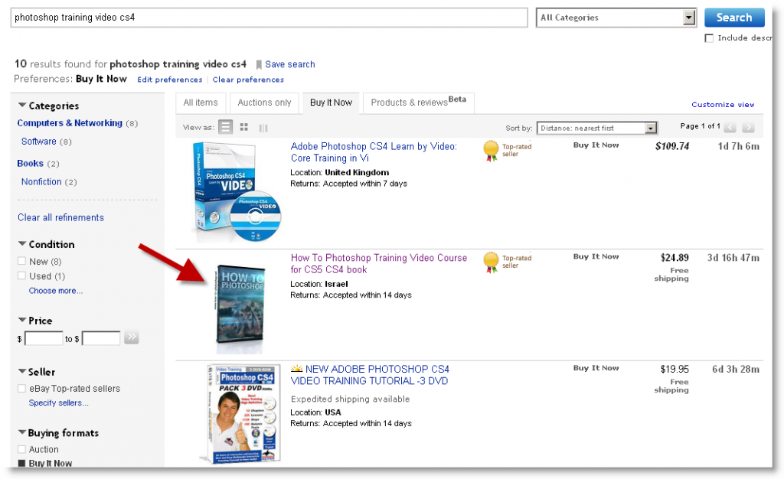Screen dimensions: 784x479
Task: Check the New condition filter
Action: [22, 261]
